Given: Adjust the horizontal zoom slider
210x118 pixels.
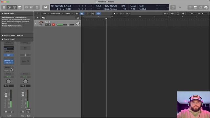Looking at the screenshot, I should tap(202, 13).
